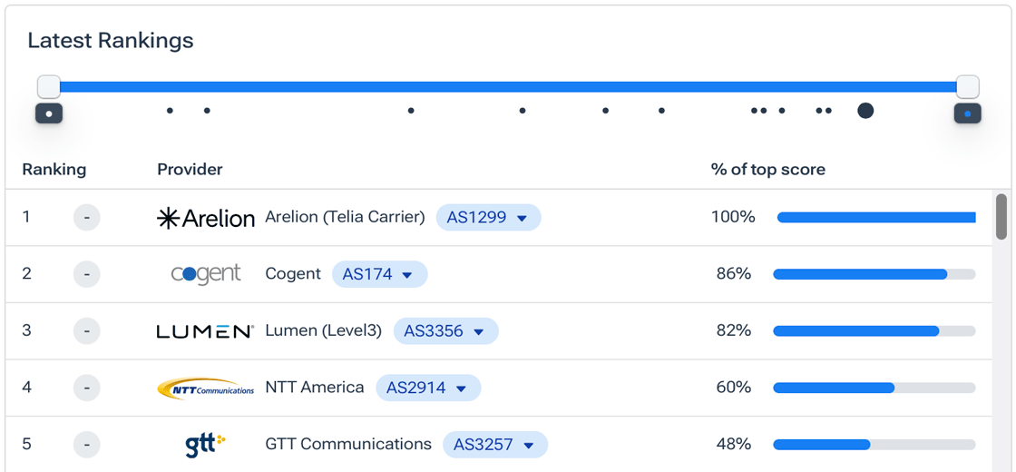Click the vertical scrollbar thumb

(1001, 216)
